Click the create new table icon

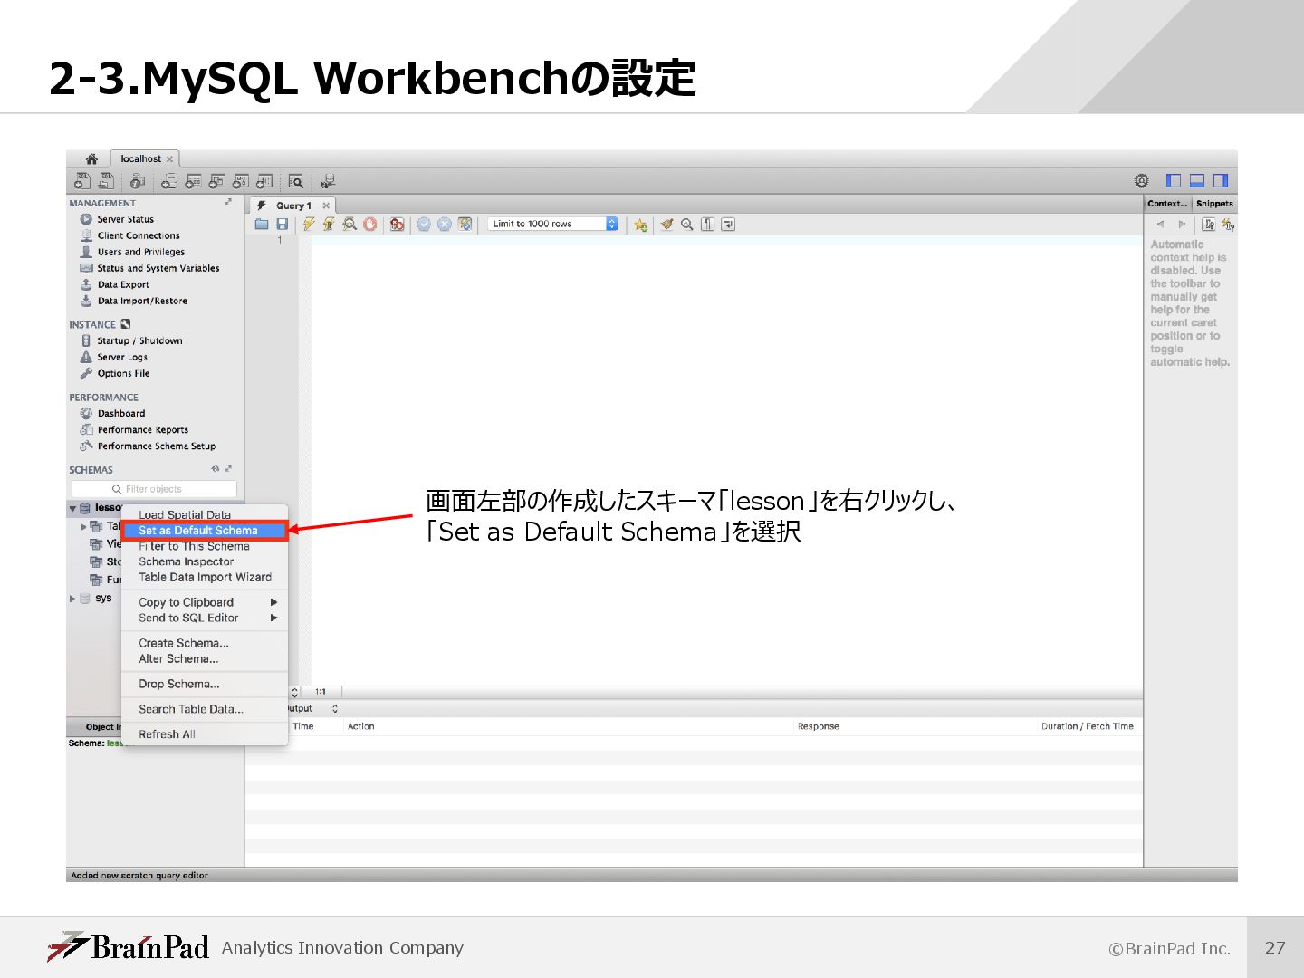pos(193,181)
